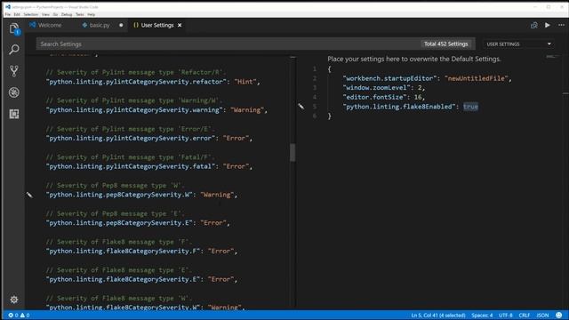Click the Run play icon in the editor title bar
Image resolution: width=569 pixels, height=320 pixels.
click(548, 25)
